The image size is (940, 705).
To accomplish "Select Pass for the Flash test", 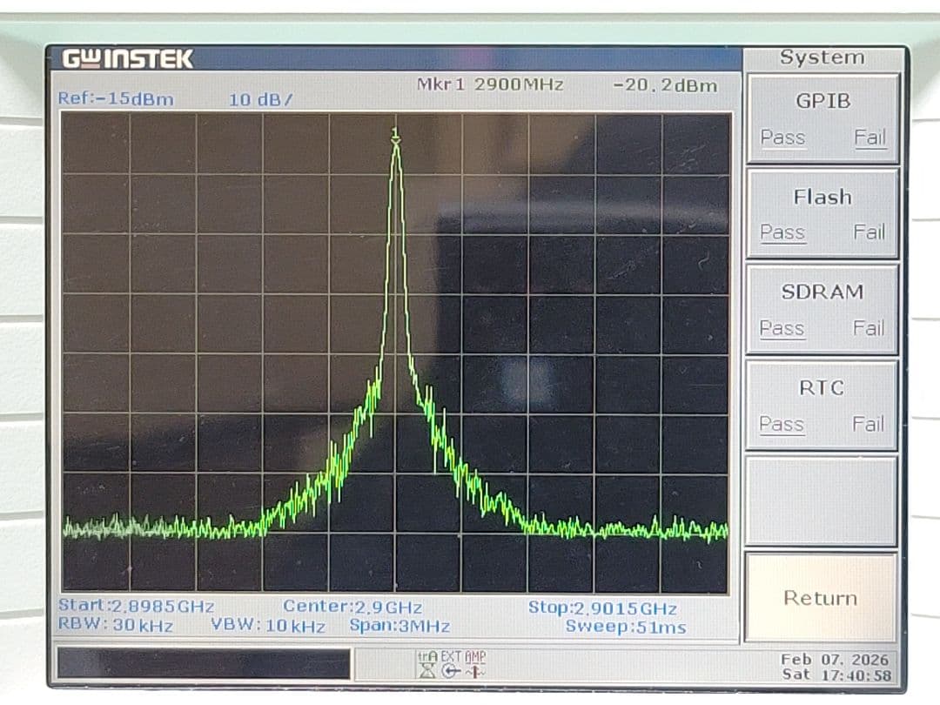I will click(x=782, y=232).
